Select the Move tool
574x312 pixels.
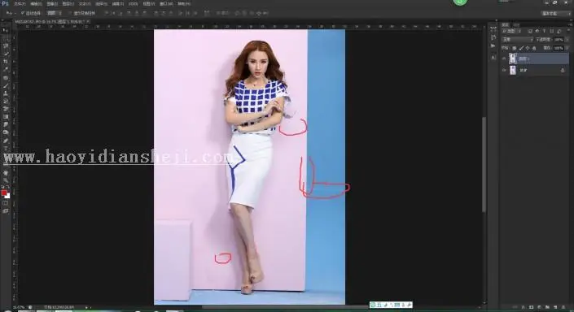(x=6, y=31)
